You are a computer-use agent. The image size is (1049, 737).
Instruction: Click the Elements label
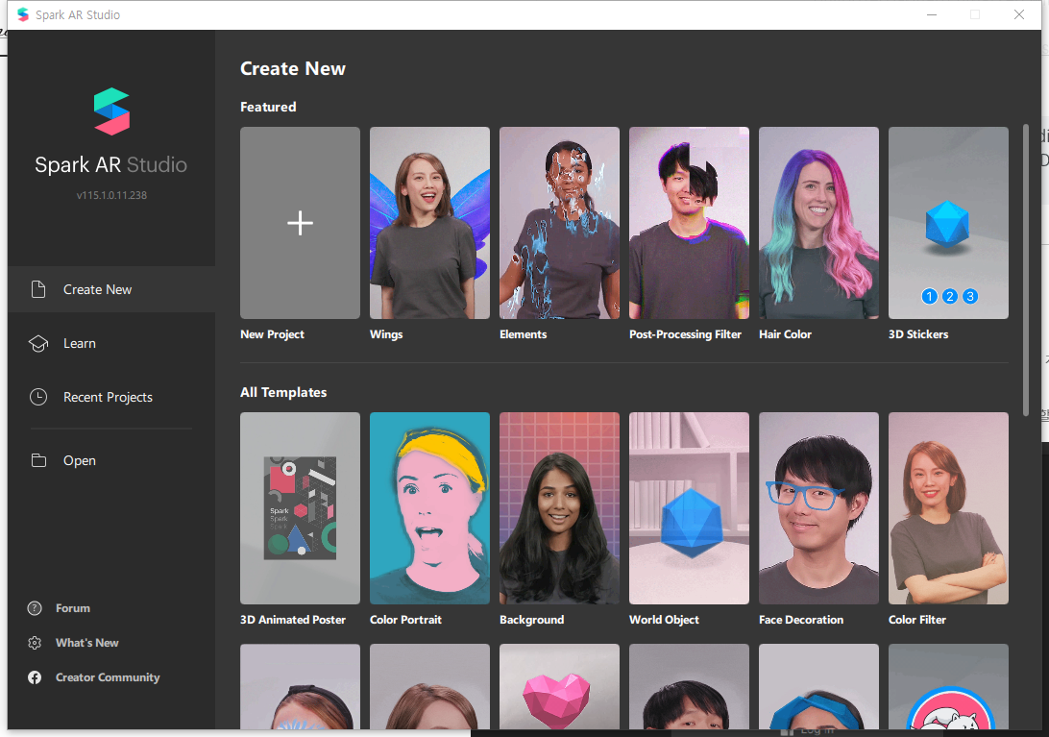point(524,334)
